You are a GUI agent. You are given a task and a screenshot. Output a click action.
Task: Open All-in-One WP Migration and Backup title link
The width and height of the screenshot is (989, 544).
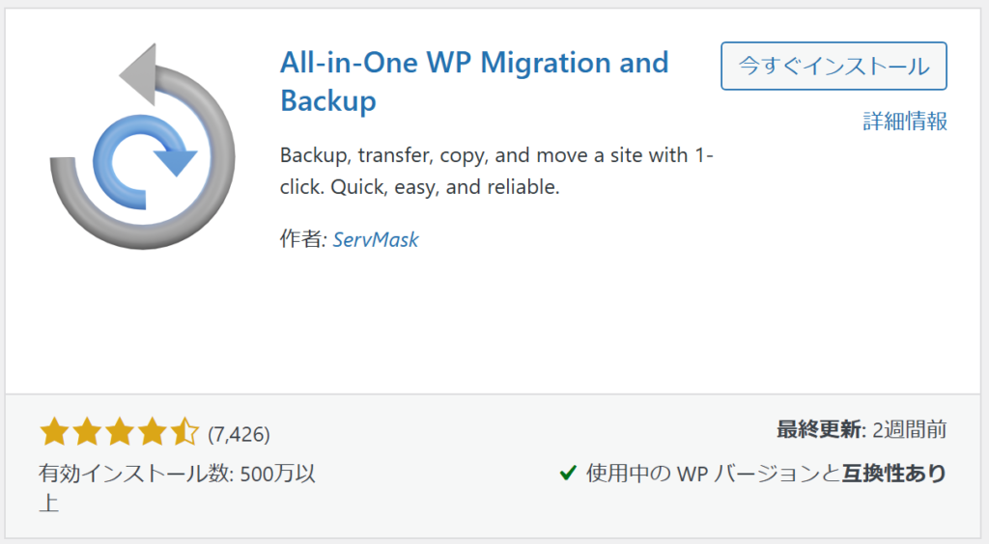coord(474,82)
